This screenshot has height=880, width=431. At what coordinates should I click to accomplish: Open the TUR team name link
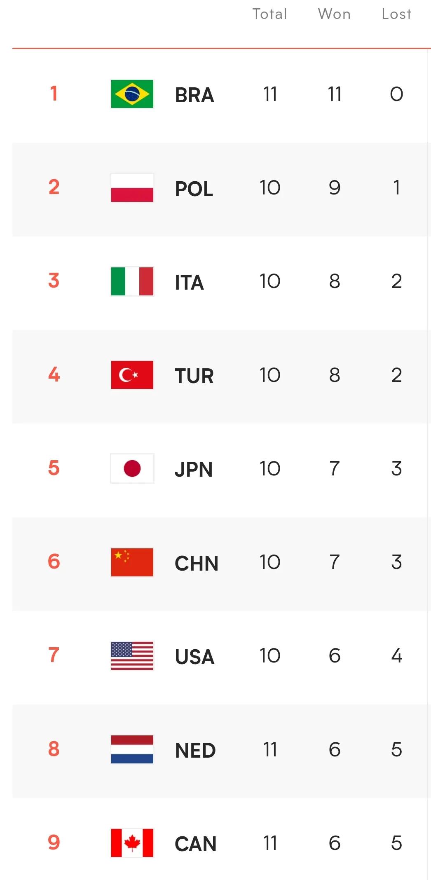point(194,376)
